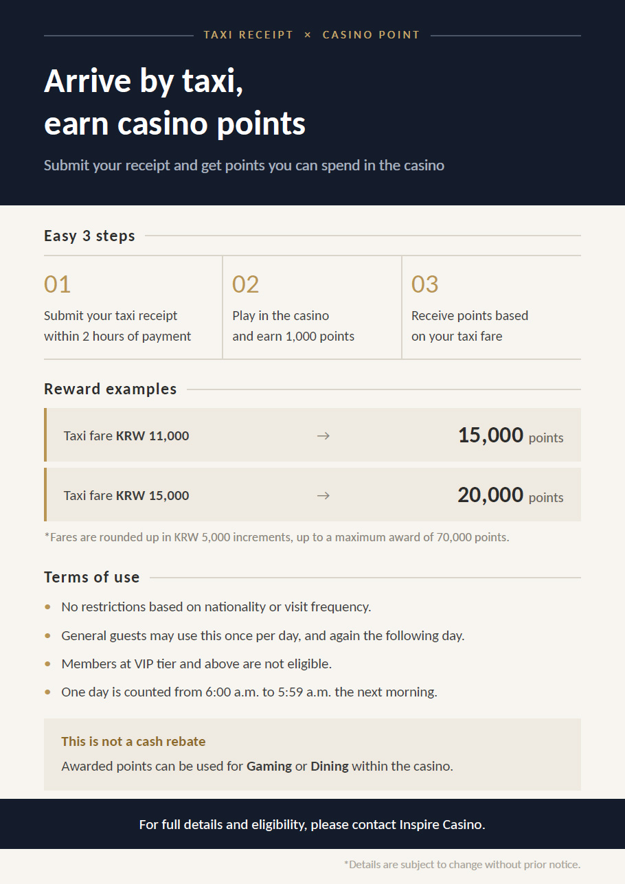Click 'This is not a cash rebate' notice
625x884 pixels.
(x=133, y=741)
